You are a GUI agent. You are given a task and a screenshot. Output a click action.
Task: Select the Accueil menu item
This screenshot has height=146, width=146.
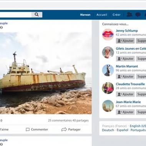click(x=102, y=15)
